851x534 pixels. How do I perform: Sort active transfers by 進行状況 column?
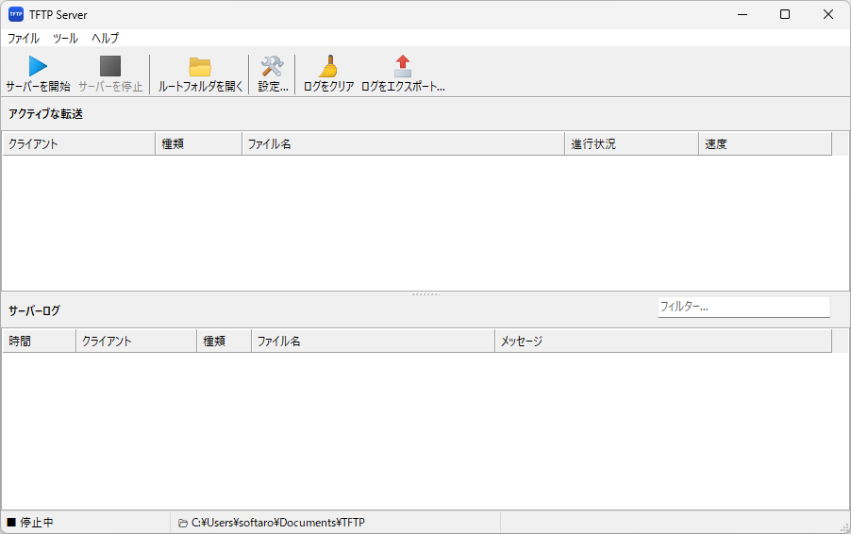click(631, 144)
